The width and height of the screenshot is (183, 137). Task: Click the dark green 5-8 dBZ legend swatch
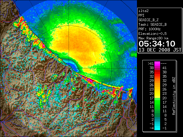157,115
